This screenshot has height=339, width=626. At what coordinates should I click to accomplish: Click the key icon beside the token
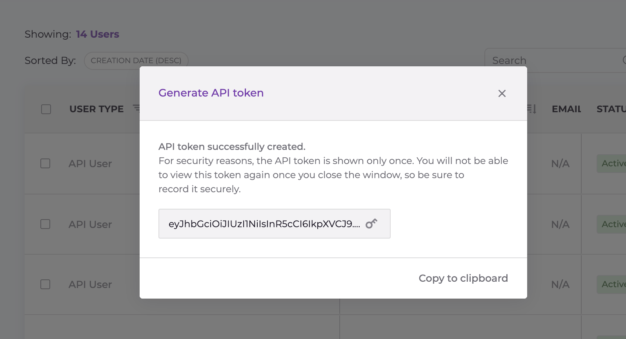(x=371, y=224)
